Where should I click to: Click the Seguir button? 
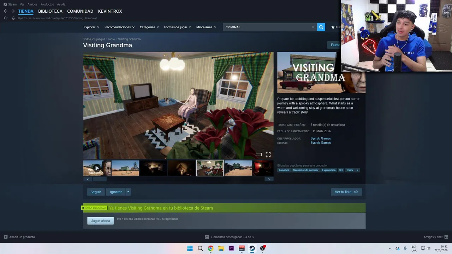[x=96, y=192]
